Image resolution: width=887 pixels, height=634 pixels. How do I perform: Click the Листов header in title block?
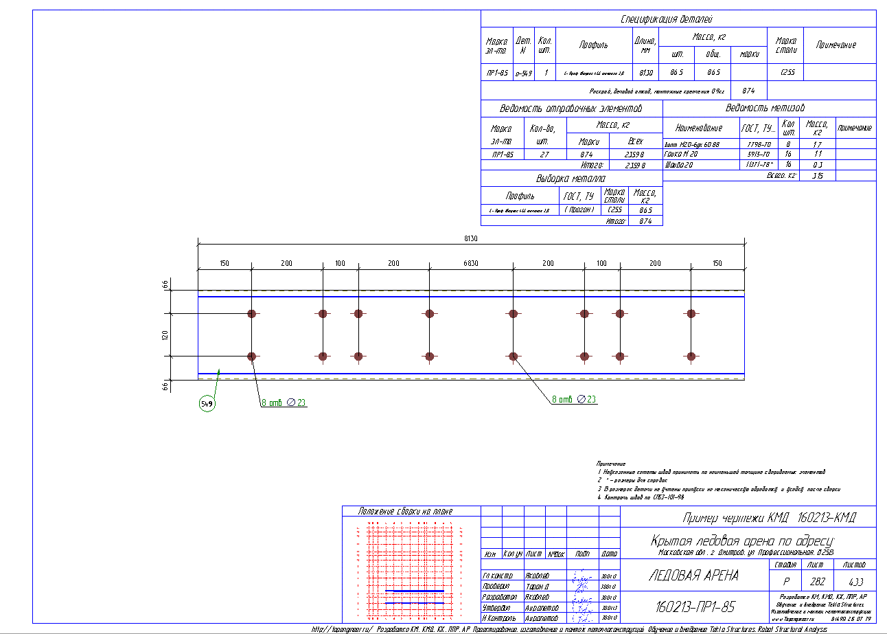point(855,565)
